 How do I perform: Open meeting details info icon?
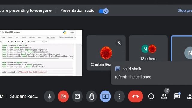(151, 96)
